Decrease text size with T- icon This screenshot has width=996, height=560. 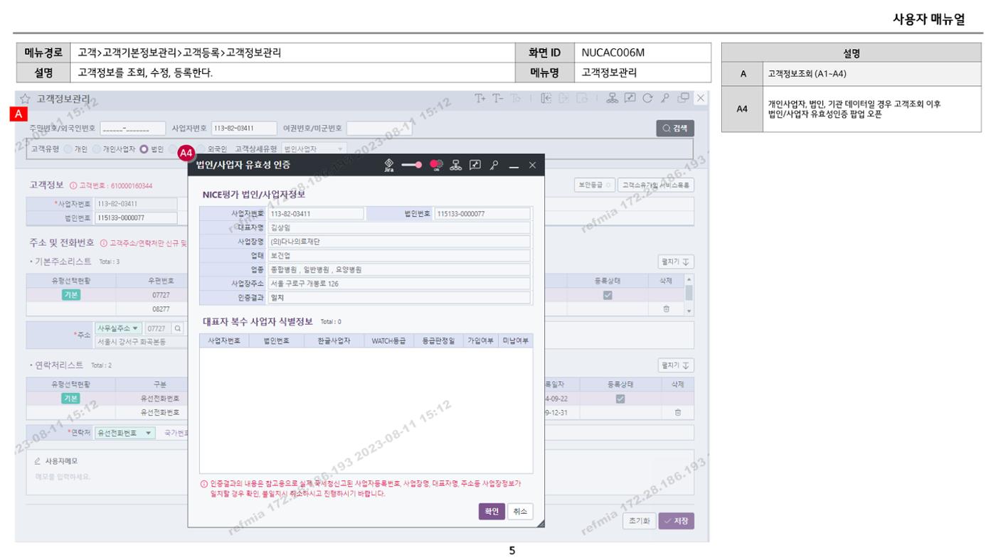pyautogui.click(x=499, y=98)
